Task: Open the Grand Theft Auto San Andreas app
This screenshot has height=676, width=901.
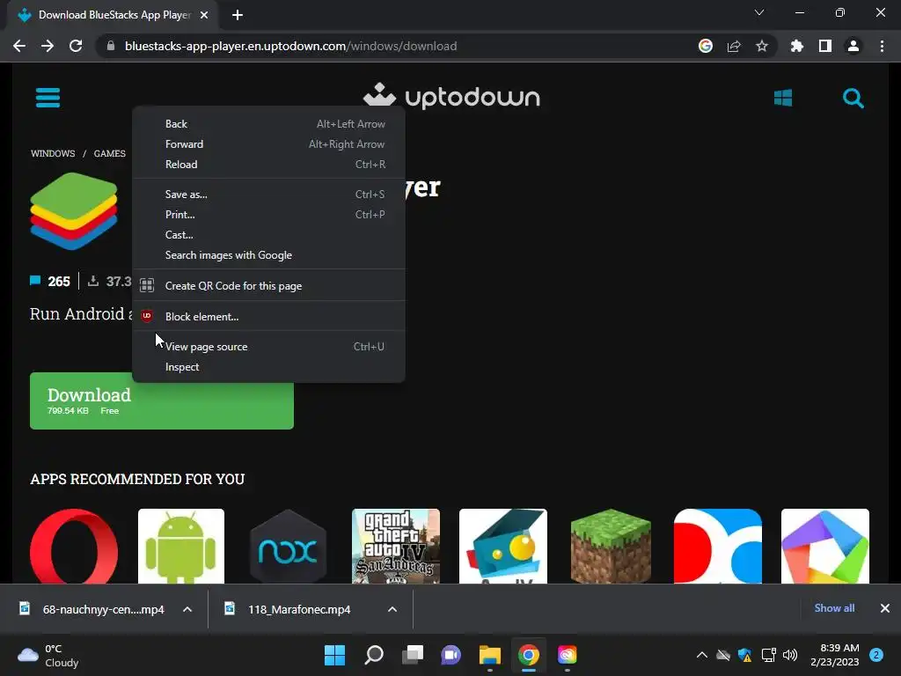Action: point(396,546)
